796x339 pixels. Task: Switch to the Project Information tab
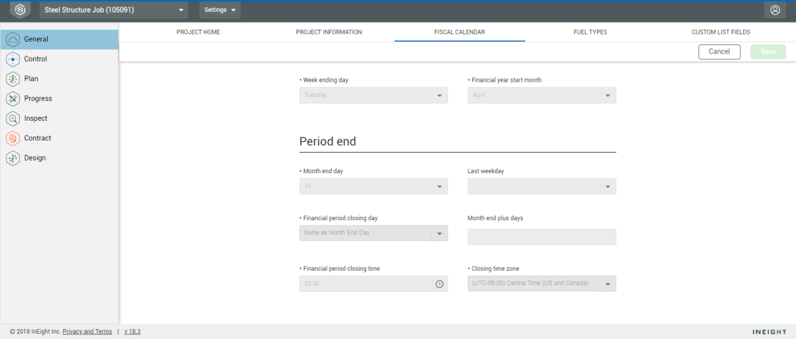pyautogui.click(x=329, y=32)
